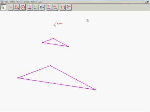Click the left vertex of the large triangle
The image size is (150, 112).
coord(18,78)
